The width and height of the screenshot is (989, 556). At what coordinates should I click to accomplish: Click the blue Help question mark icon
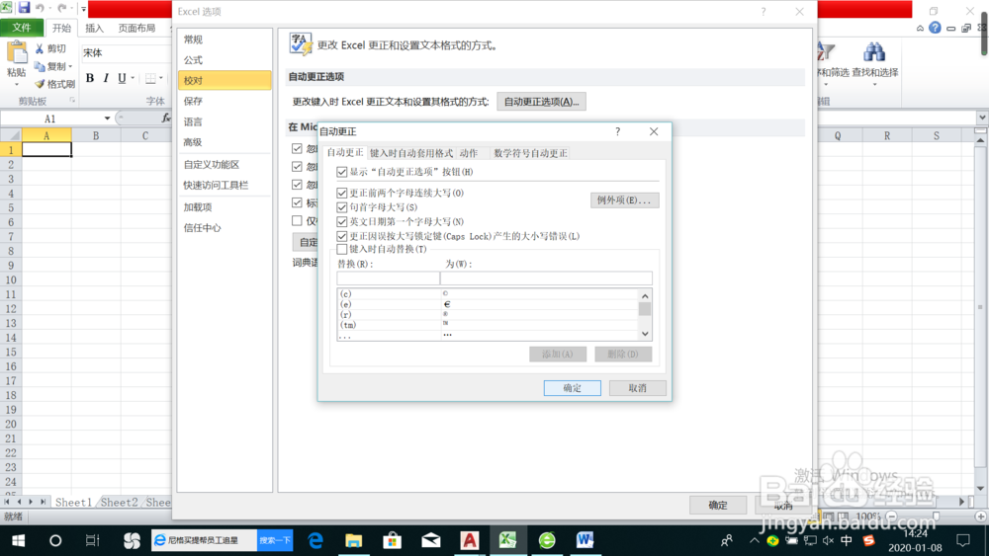(935, 28)
